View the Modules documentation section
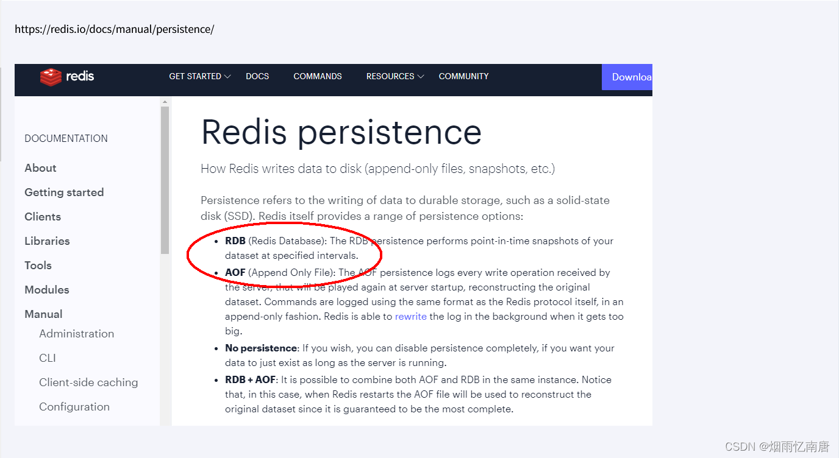 (46, 290)
